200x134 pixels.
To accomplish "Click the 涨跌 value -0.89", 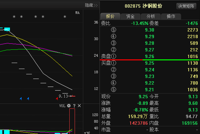I will tap(142, 103).
